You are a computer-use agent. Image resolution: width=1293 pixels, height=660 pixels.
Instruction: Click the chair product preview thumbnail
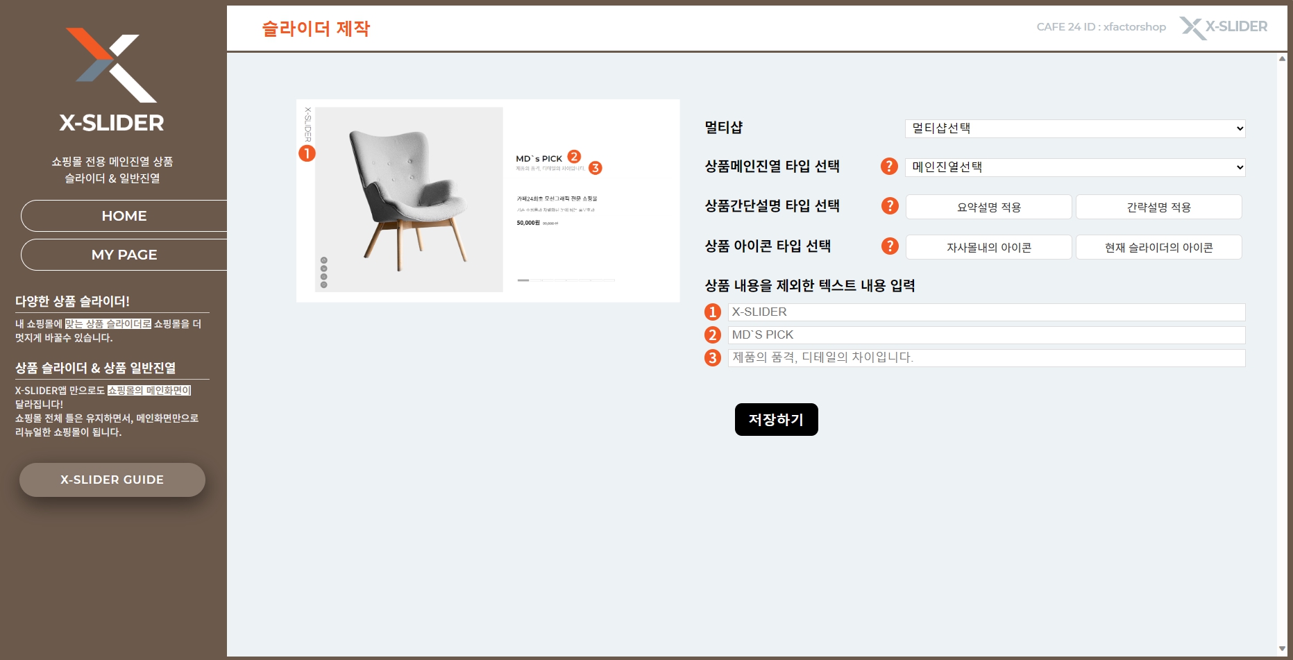click(409, 200)
